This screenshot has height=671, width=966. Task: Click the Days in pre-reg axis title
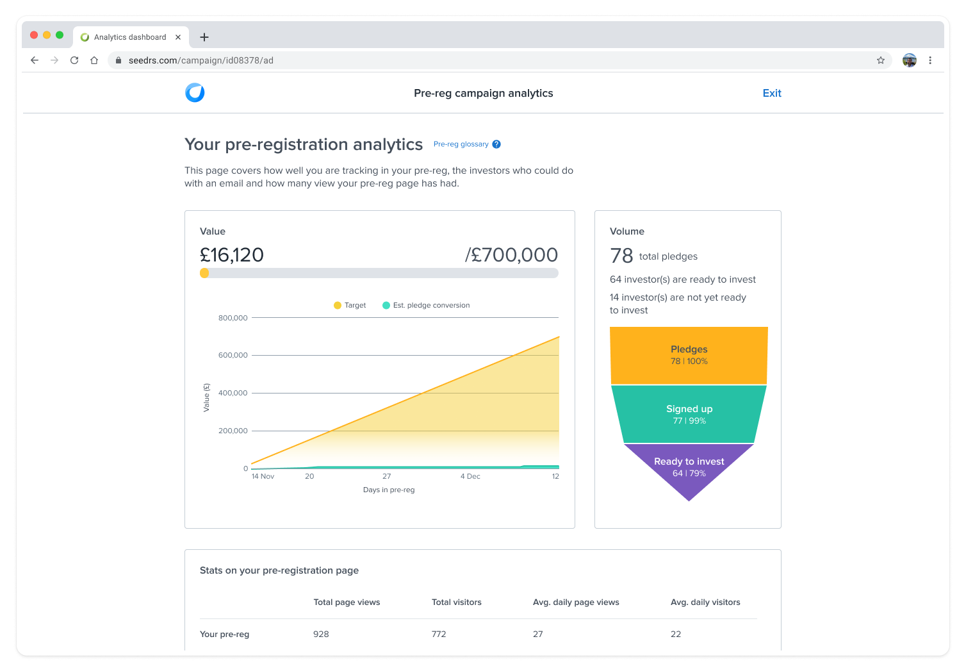(x=389, y=490)
